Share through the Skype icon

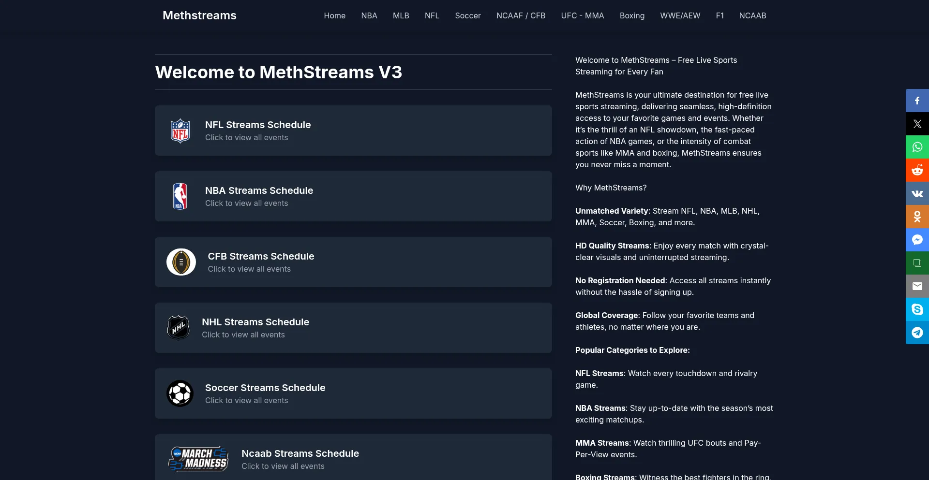point(917,309)
